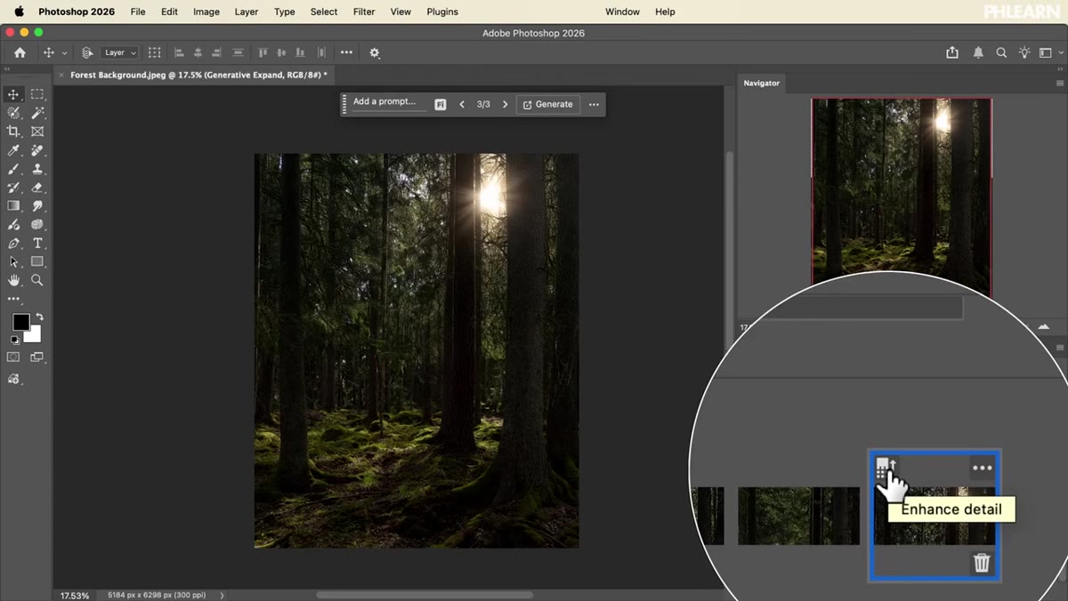Select the Clone Stamp tool
Screen dimensions: 1068x601
point(37,169)
